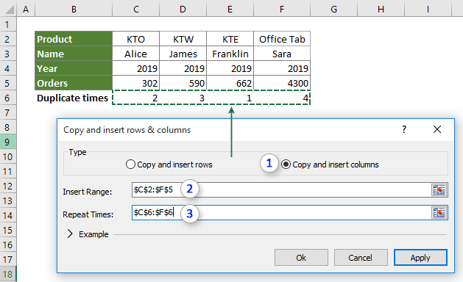The image size is (463, 282).
Task: Select column A header
Action: [26, 9]
